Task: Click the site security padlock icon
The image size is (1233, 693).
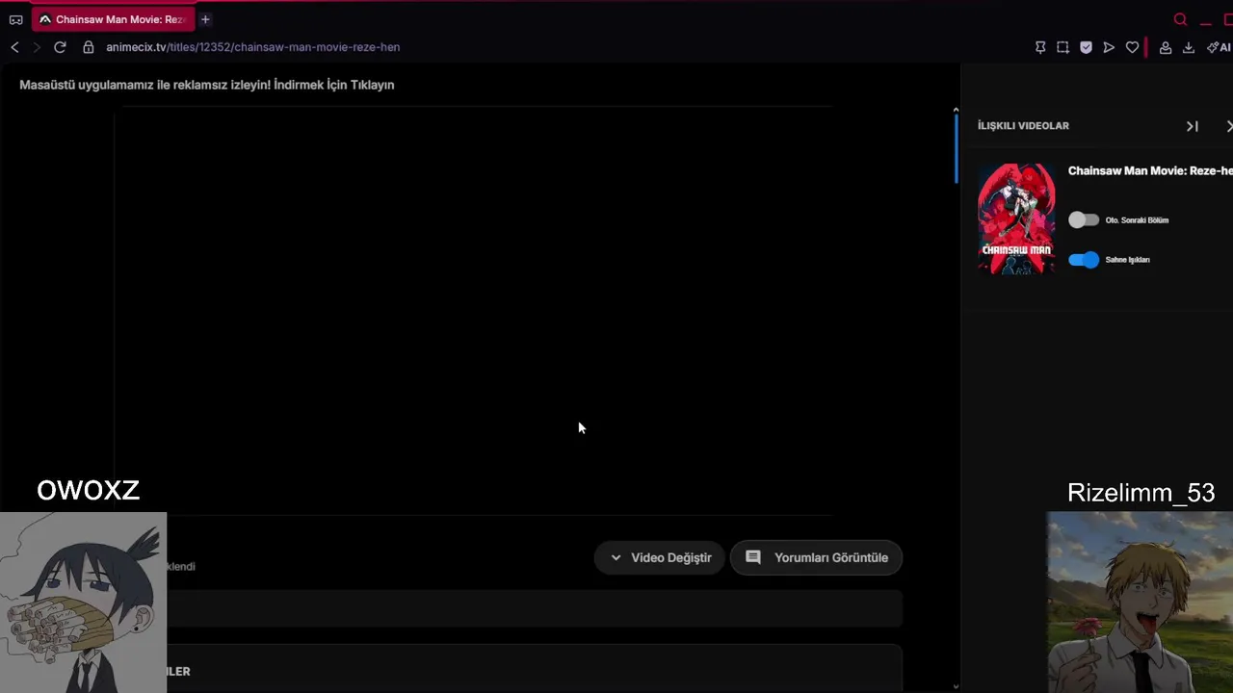Action: (89, 47)
